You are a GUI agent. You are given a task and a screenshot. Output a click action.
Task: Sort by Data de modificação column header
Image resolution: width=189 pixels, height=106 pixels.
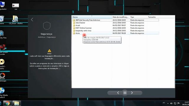(120, 17)
